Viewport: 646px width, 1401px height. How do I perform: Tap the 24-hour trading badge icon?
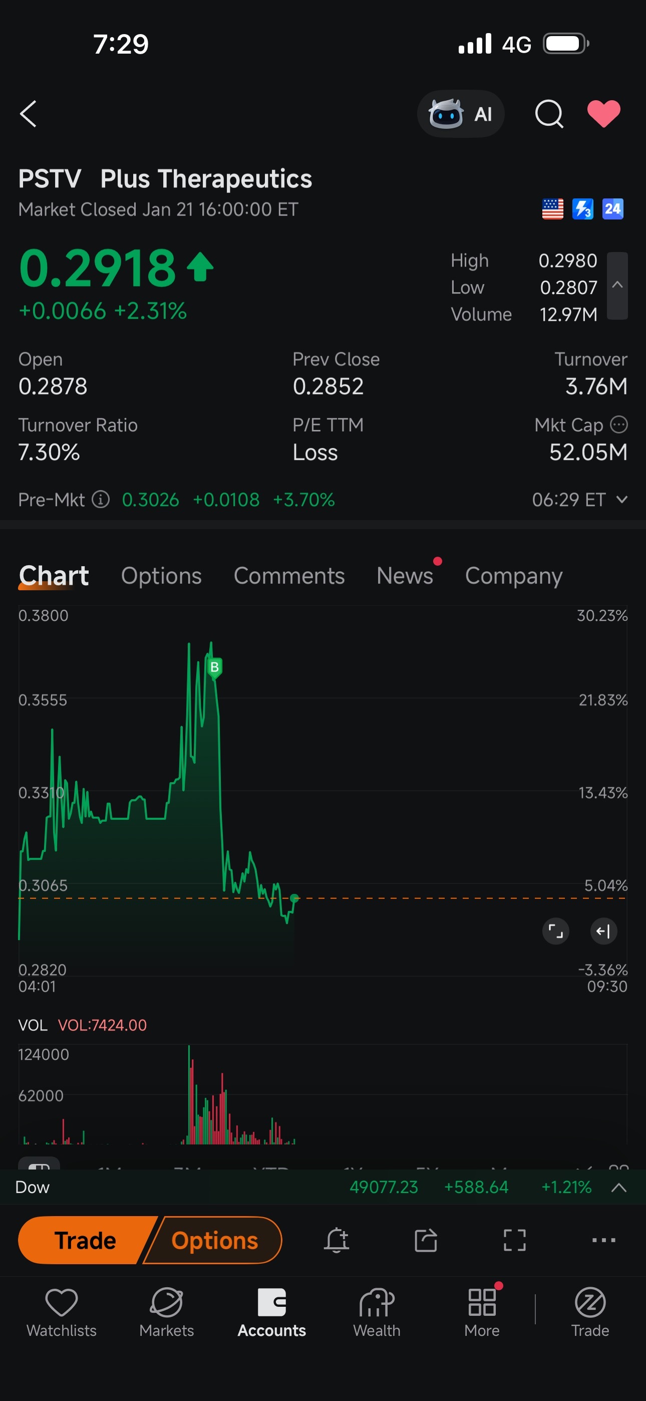(613, 209)
